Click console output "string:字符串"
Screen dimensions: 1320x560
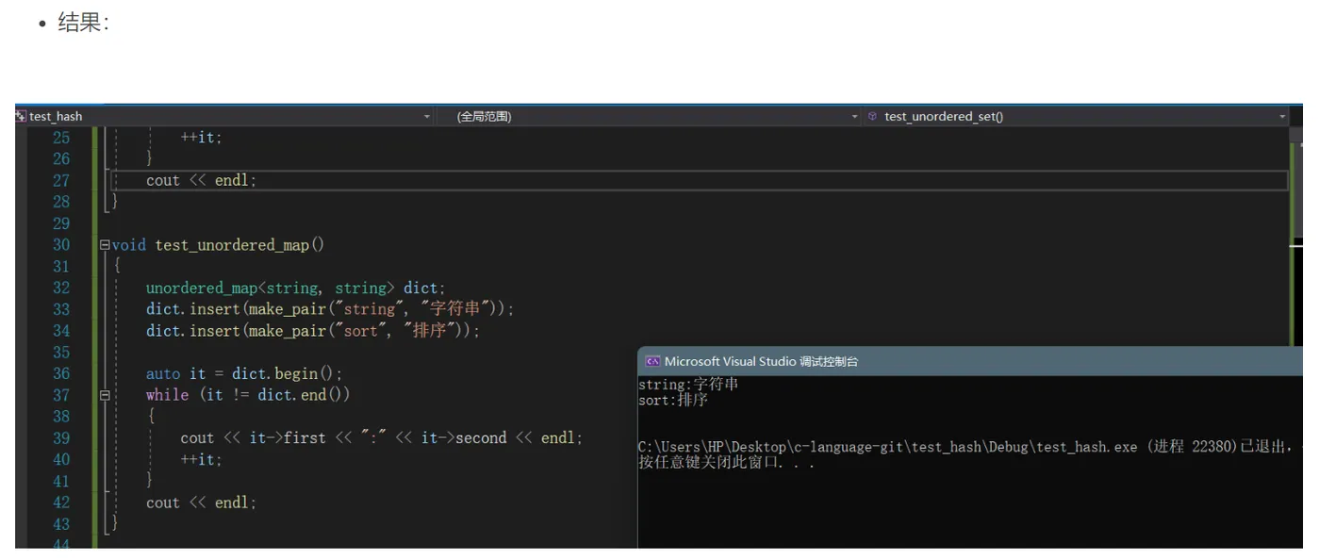tap(688, 385)
